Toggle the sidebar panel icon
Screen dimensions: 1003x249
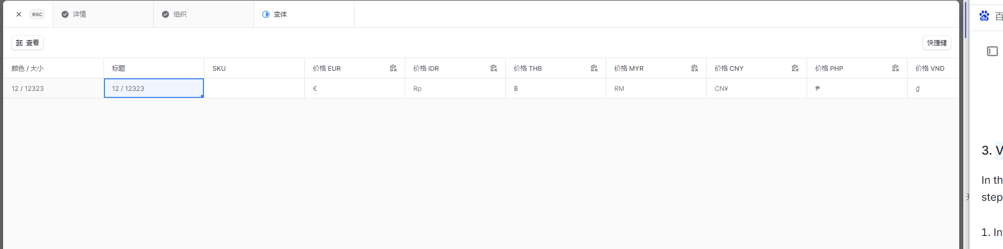[x=992, y=51]
